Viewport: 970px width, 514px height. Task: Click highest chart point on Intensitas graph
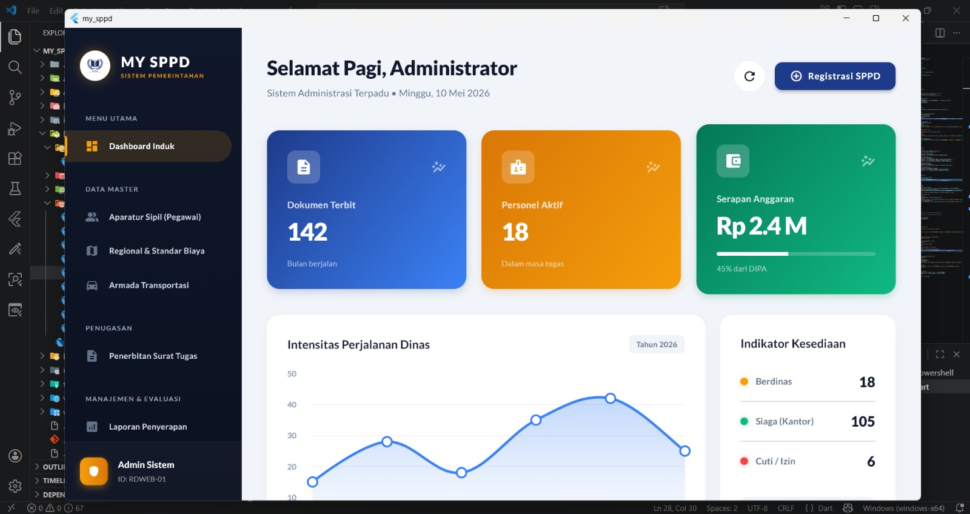click(x=610, y=398)
